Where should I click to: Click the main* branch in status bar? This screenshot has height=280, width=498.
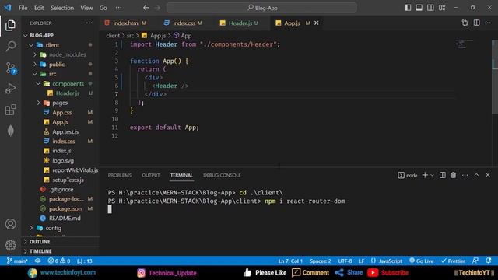(x=18, y=261)
